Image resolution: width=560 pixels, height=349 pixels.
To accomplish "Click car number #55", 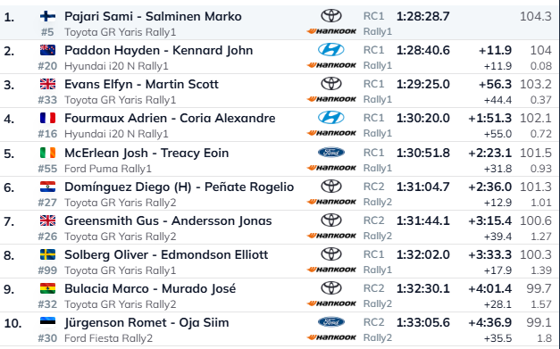I will [x=47, y=169].
